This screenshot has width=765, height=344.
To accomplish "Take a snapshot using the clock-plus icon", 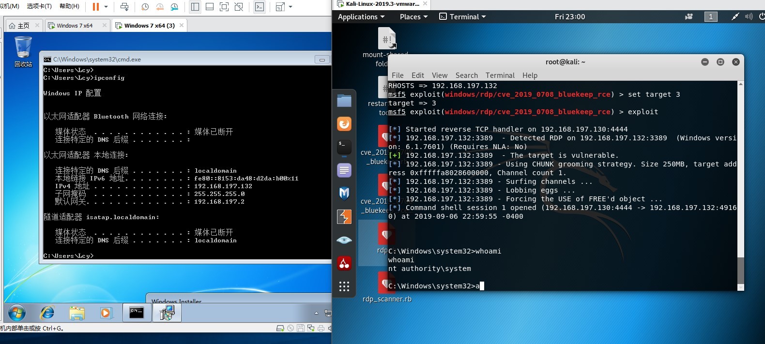I will [145, 7].
